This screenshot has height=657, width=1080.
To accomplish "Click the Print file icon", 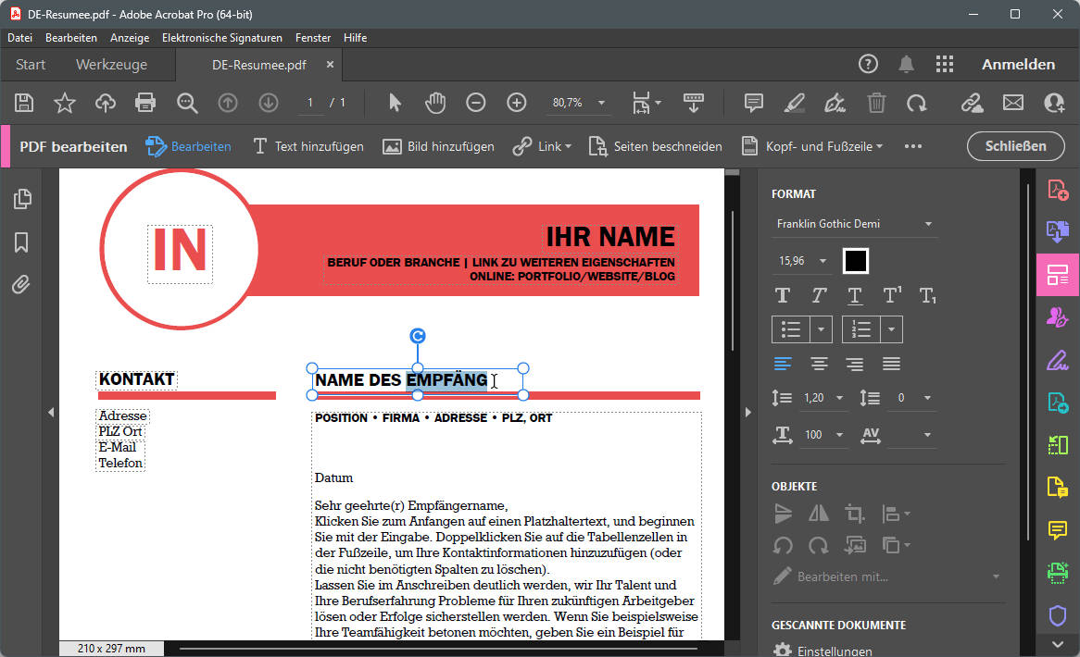I will tap(145, 103).
